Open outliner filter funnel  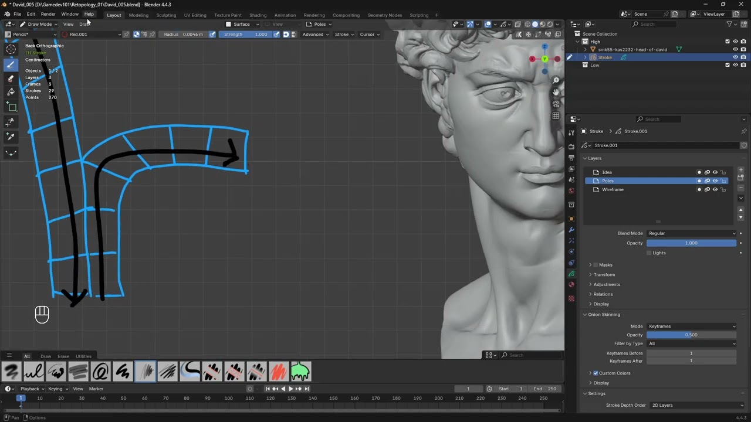tap(729, 24)
